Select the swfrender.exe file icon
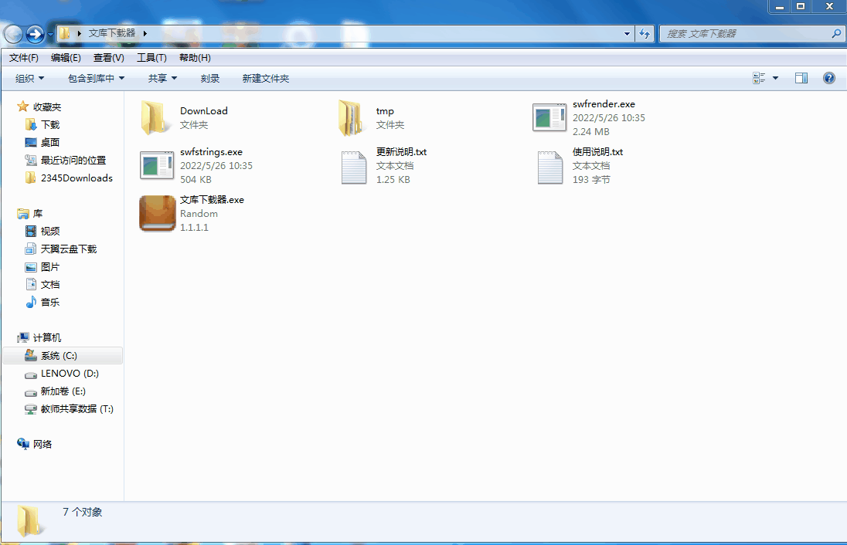The width and height of the screenshot is (847, 545). tap(549, 118)
